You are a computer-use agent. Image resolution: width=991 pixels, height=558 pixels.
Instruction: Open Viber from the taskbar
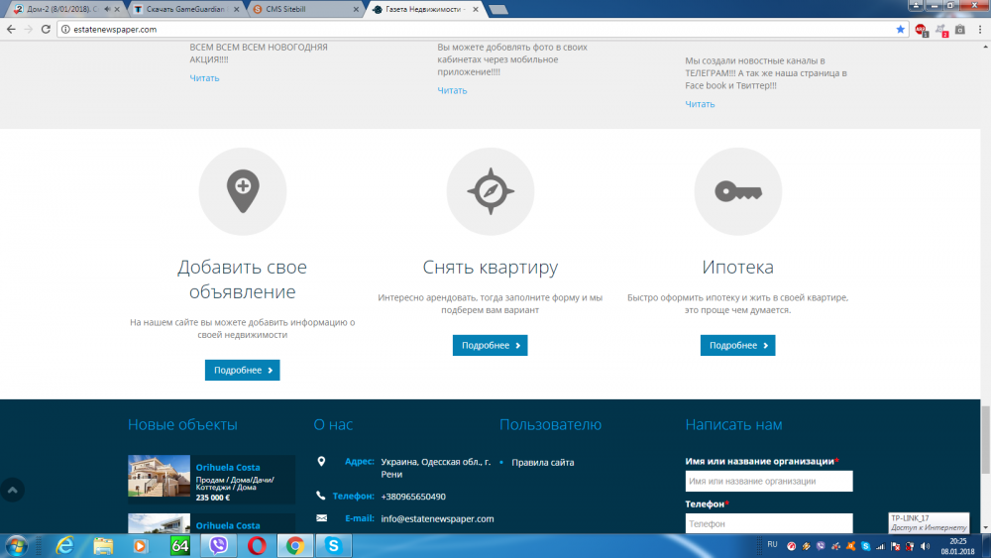[x=218, y=545]
